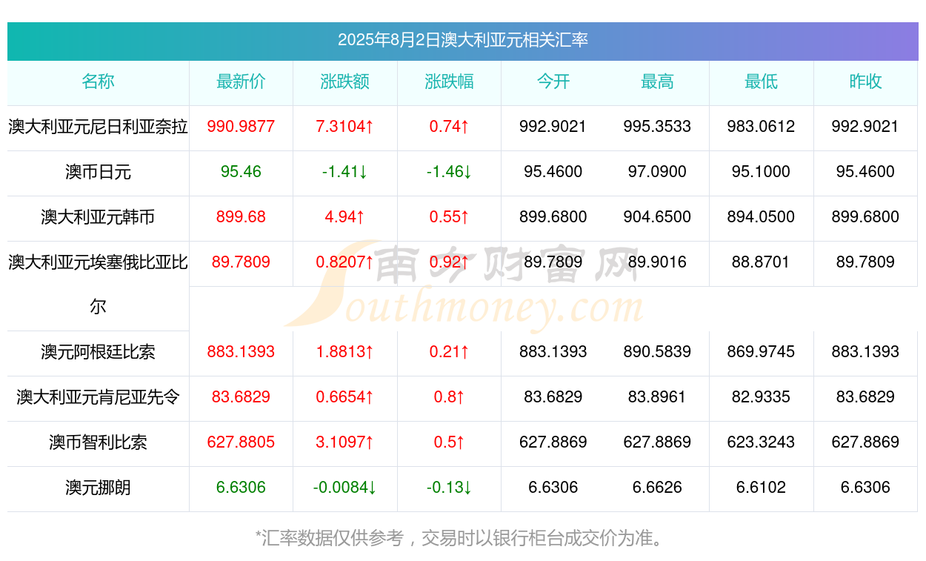Image resolution: width=926 pixels, height=561 pixels.
Task: Click the row name 澳币智利比索
Action: click(98, 442)
